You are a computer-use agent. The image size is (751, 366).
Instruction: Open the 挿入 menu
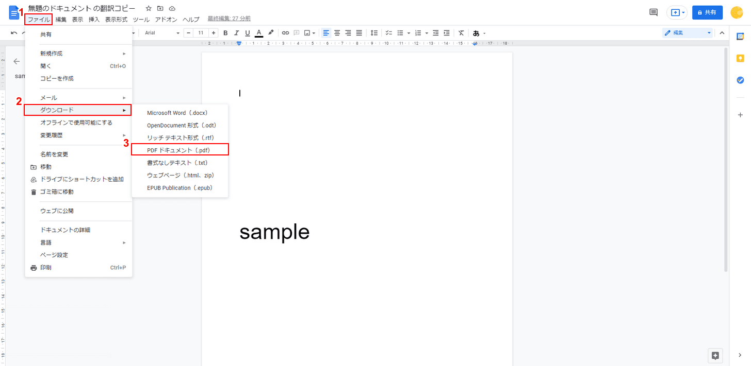[94, 20]
